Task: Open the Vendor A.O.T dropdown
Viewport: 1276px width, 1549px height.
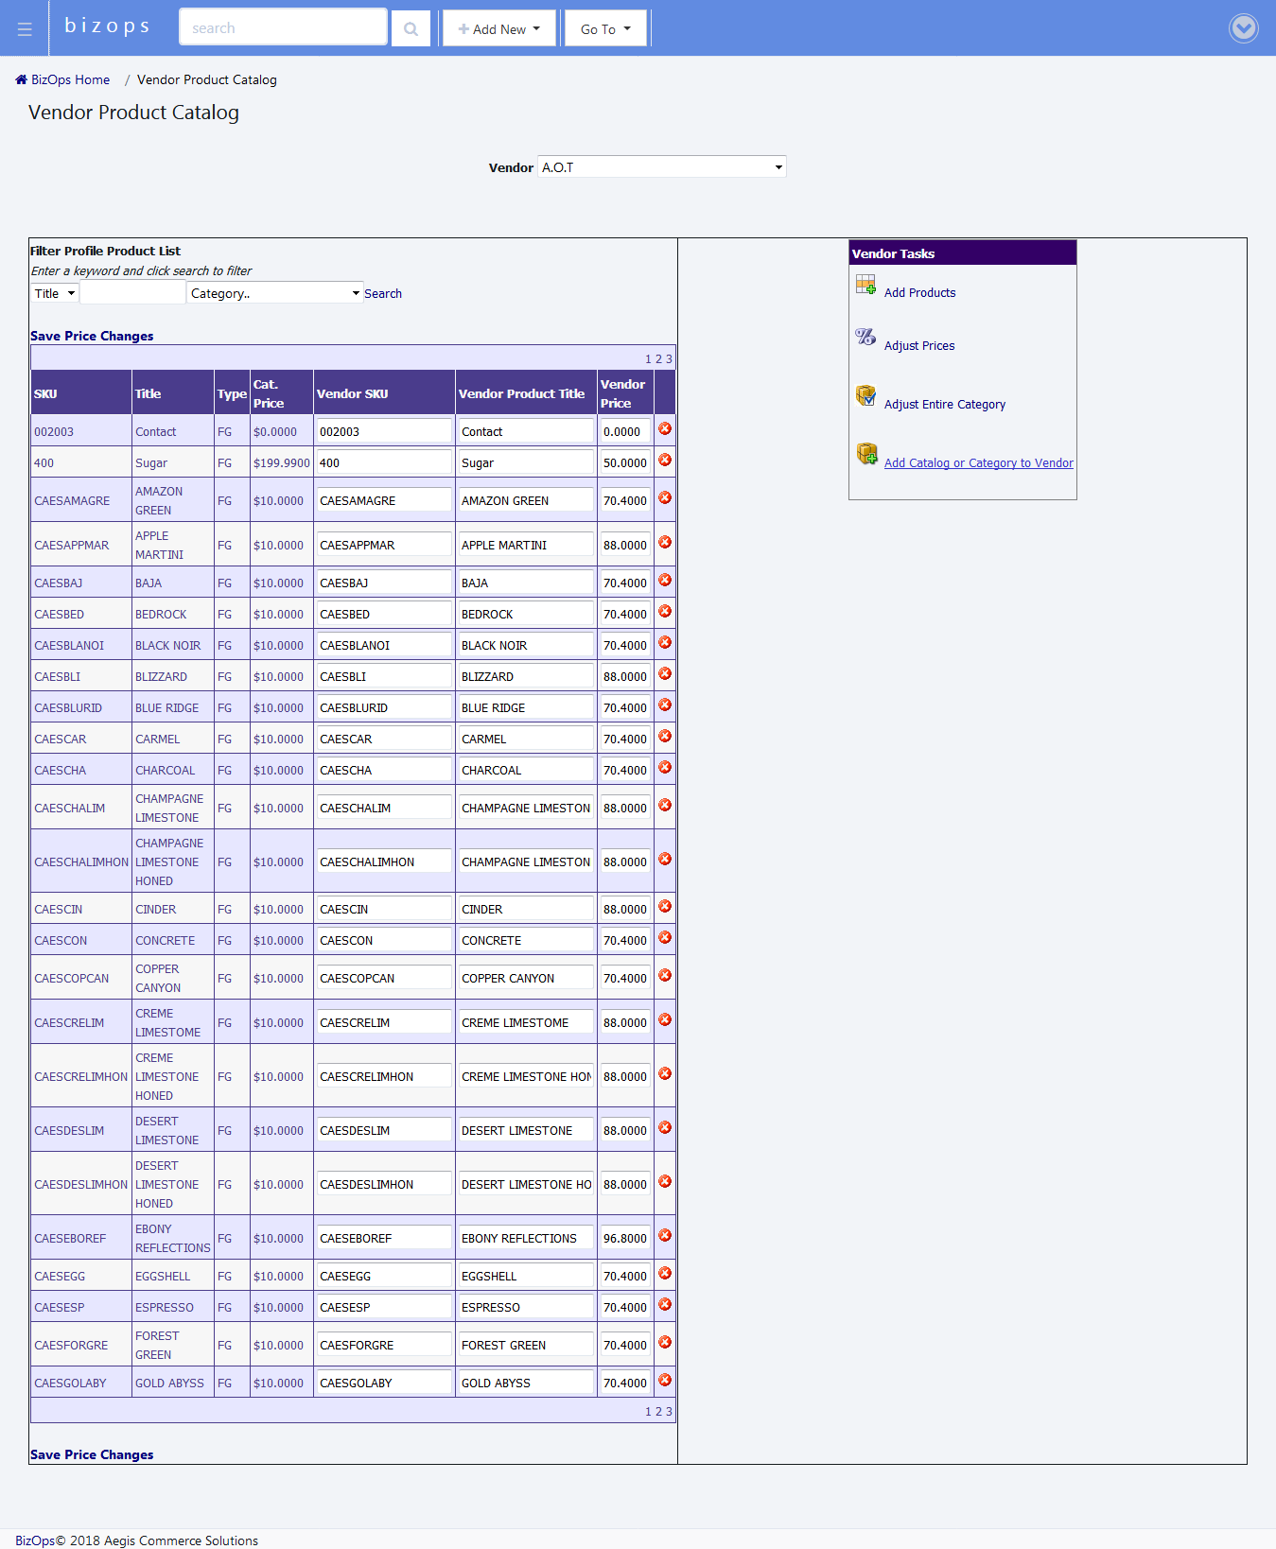Action: 661,167
